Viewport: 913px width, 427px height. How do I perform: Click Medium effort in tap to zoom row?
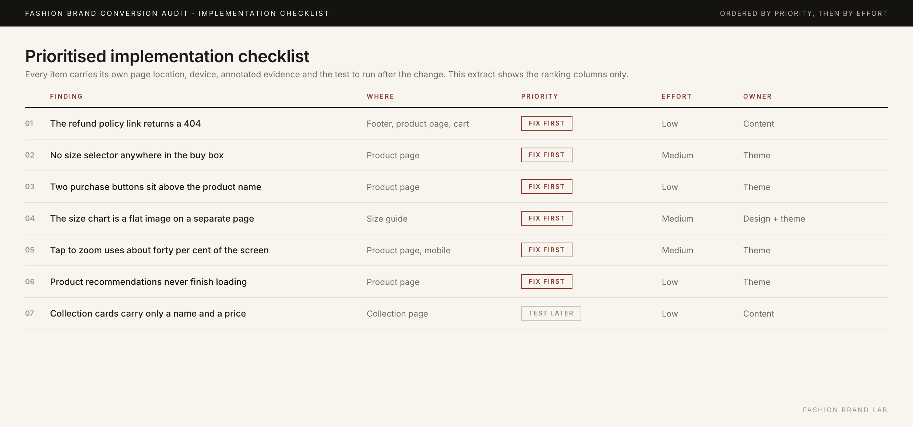tap(677, 250)
